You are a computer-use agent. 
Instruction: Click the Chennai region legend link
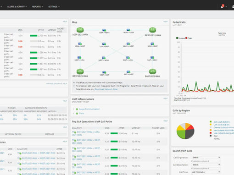point(224,127)
